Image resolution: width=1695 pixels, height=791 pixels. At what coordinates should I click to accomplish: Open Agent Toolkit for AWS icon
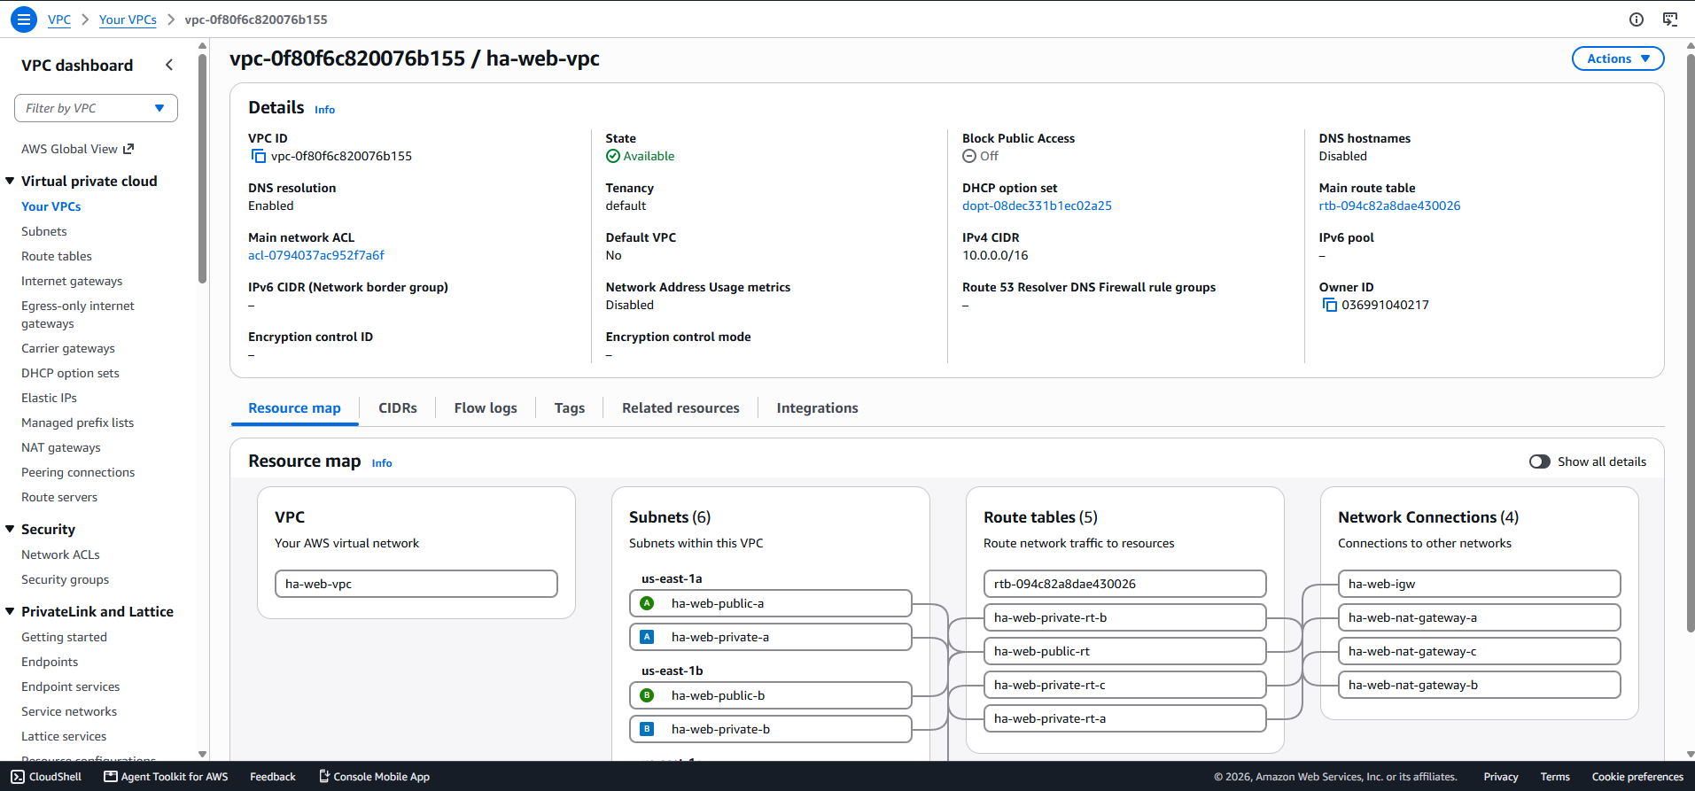[x=111, y=777]
